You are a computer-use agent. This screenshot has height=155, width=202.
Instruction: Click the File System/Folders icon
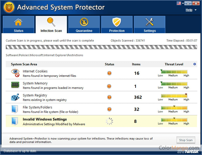click(15, 109)
